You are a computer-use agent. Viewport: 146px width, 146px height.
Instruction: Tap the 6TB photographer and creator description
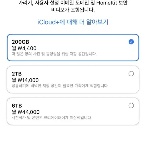52,118
